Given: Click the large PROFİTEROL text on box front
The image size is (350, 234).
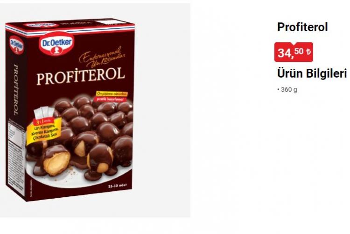Looking at the screenshot, I should click(x=81, y=75).
